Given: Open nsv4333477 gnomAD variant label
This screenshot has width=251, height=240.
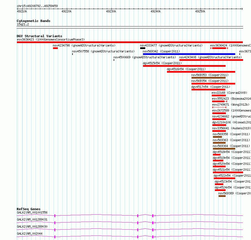Looking at the screenshot, I should [x=171, y=45].
